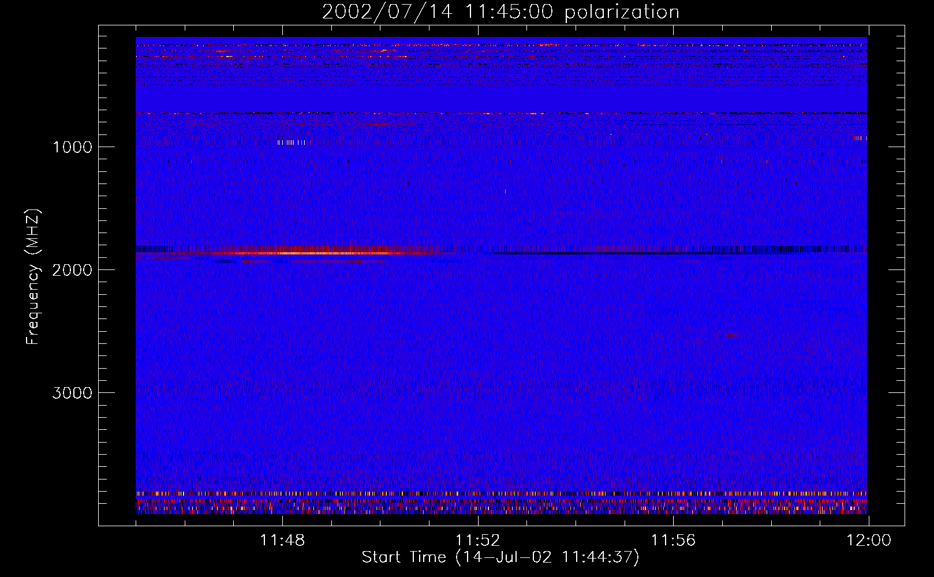Click the '11:56' time axis label
The image size is (934, 577).
(673, 541)
